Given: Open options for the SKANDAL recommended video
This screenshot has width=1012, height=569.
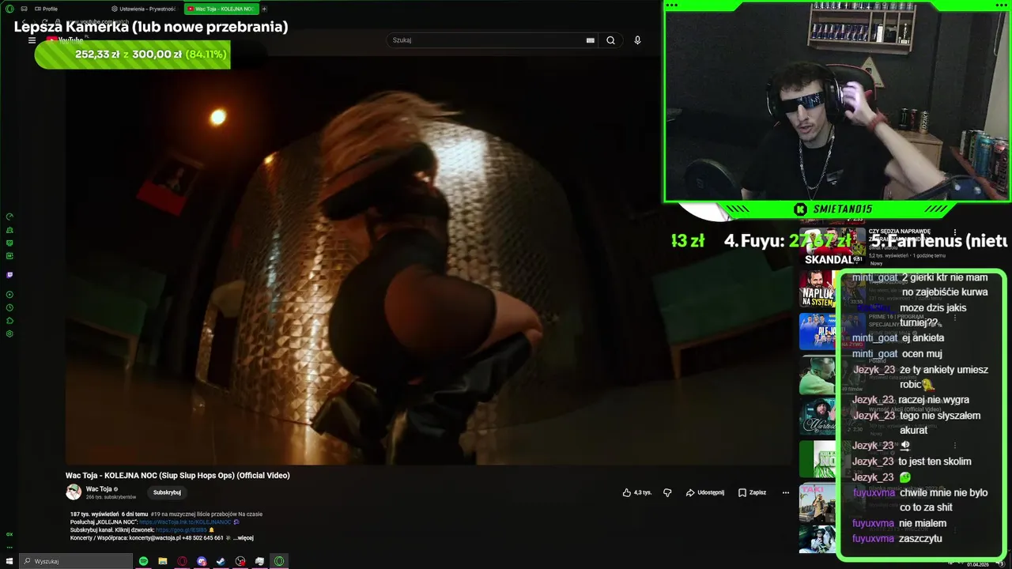Looking at the screenshot, I should (955, 233).
